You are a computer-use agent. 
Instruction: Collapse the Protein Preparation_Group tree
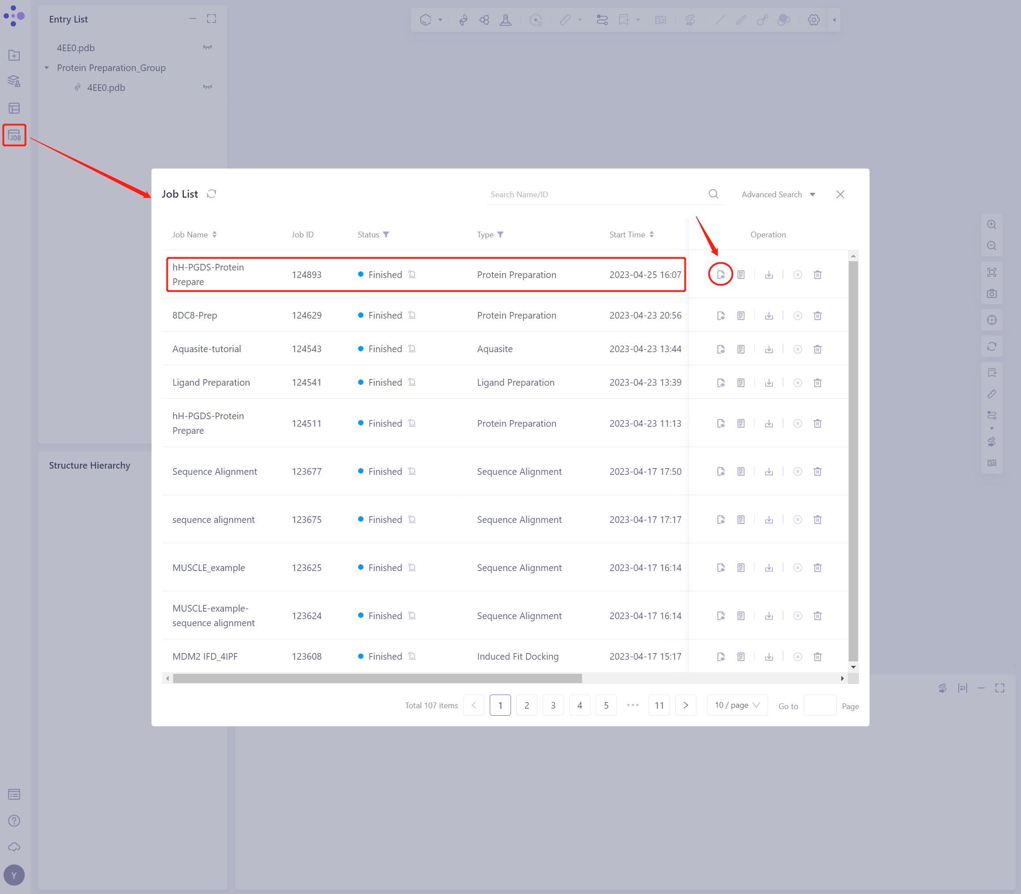point(47,68)
